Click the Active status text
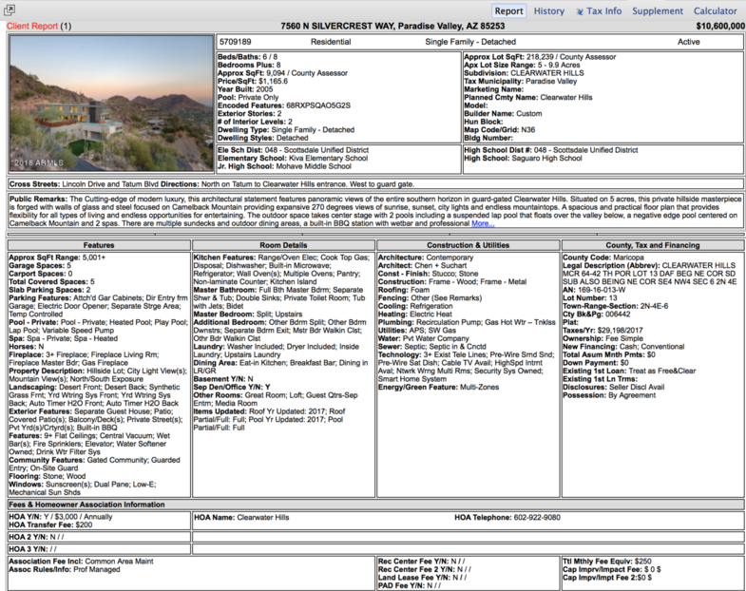Screen dimensions: 746x591 pos(688,42)
